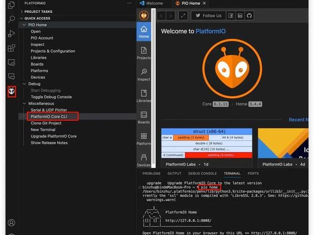Open Run and Debug view icon
This screenshot has width=314, height=235.
(x=11, y=34)
